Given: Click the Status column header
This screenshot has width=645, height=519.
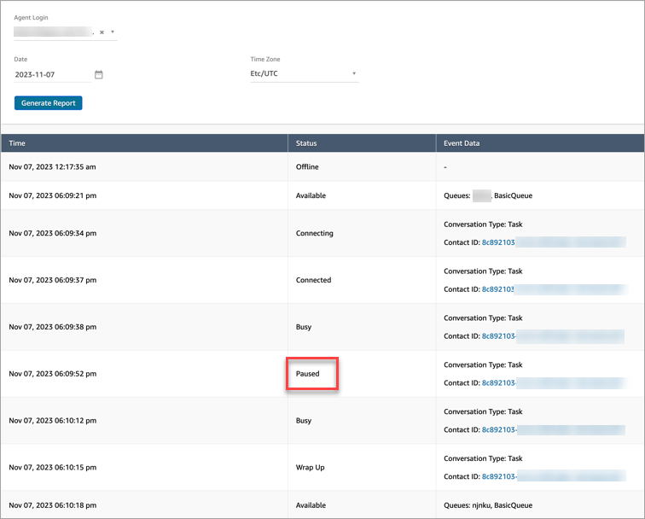Looking at the screenshot, I should coord(306,143).
